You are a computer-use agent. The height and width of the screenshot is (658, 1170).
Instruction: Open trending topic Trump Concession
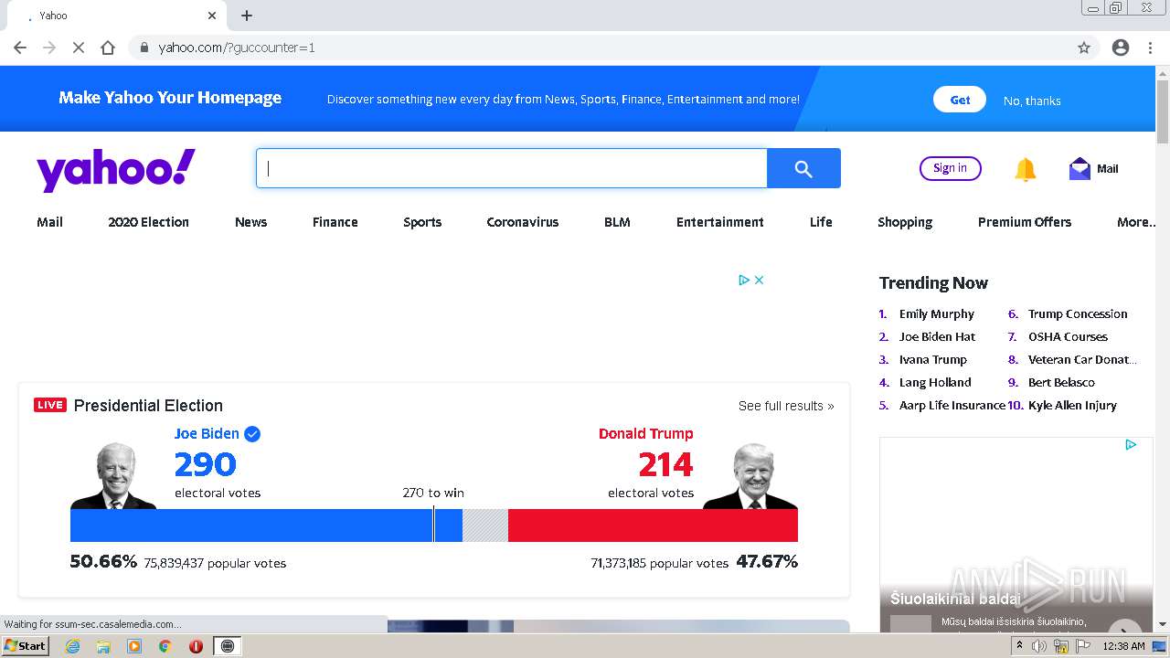[x=1078, y=313]
